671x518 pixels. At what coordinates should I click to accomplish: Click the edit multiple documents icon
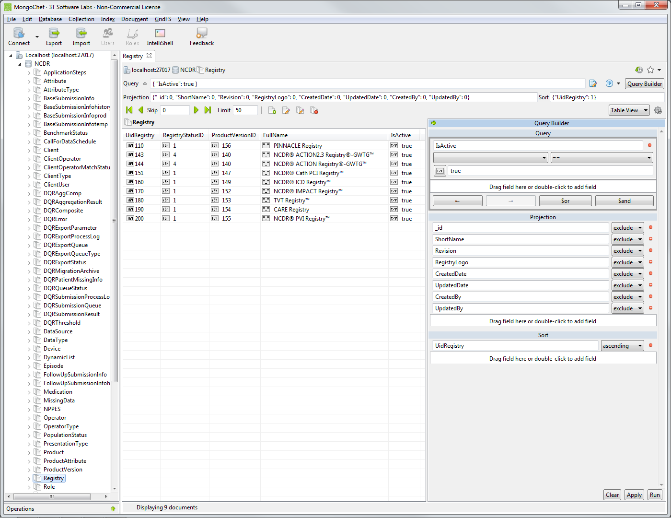click(300, 111)
